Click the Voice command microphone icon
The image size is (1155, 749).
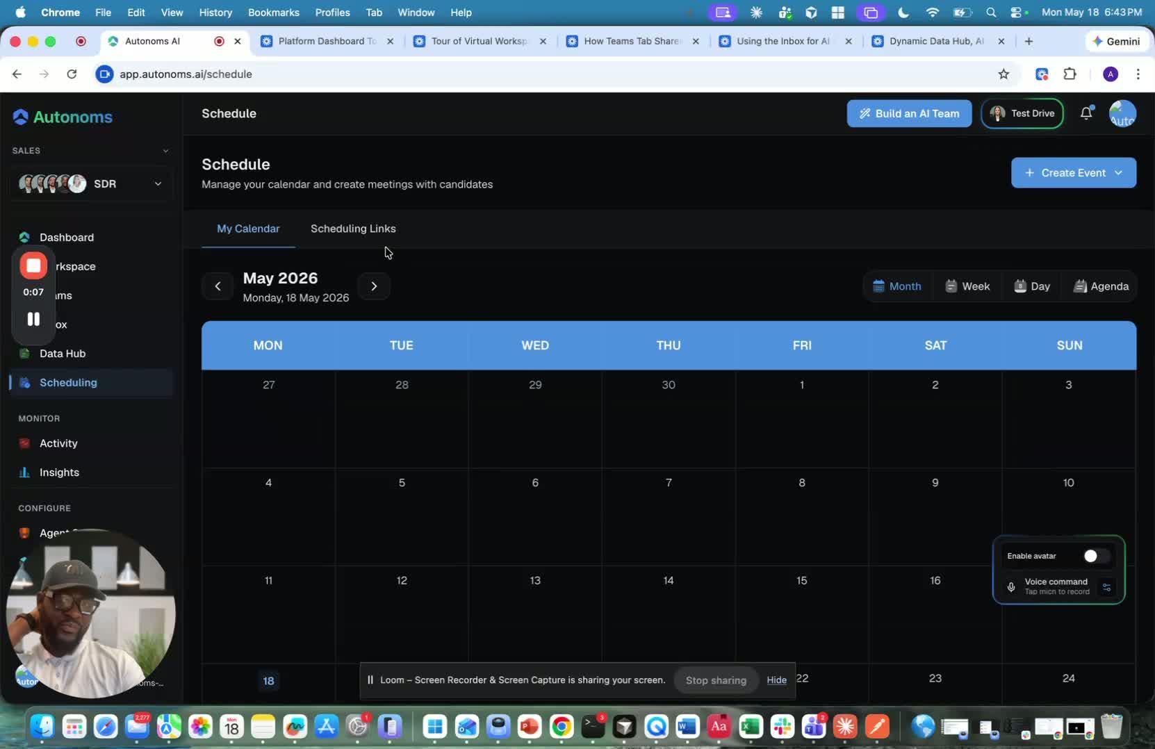tap(1011, 587)
